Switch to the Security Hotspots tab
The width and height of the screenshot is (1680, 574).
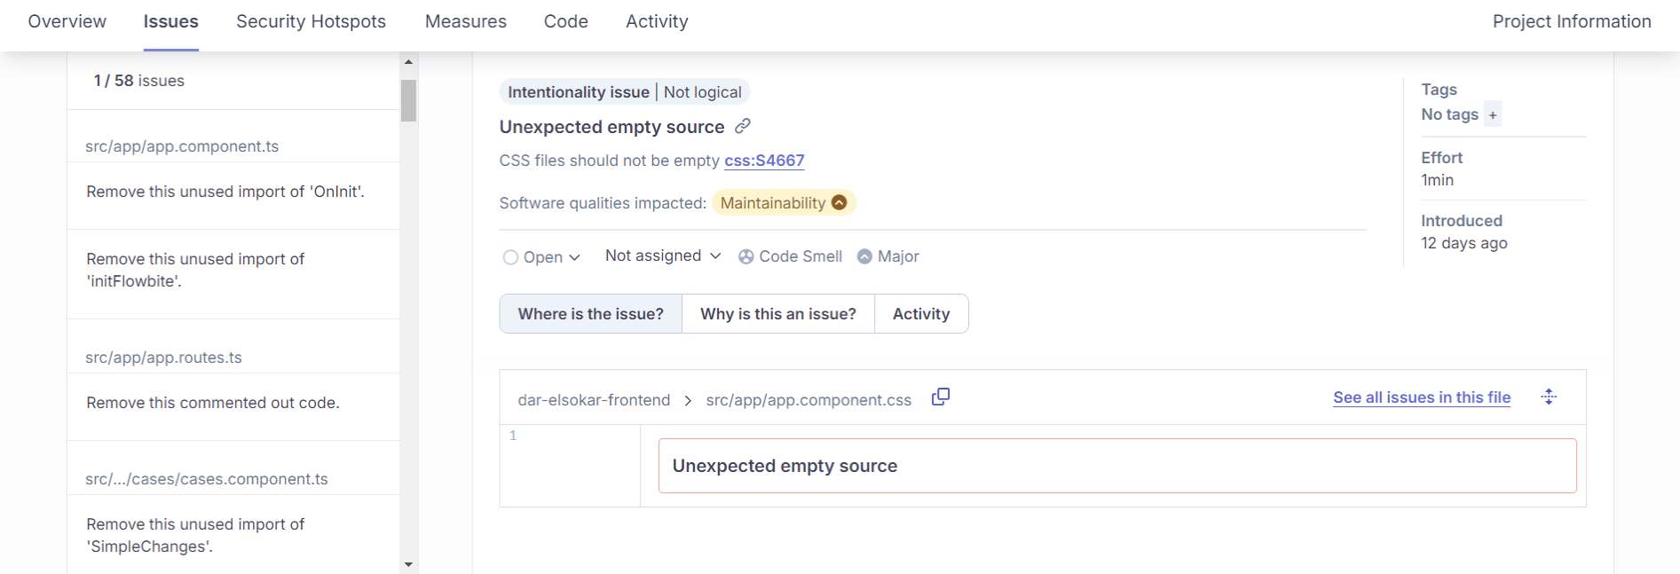(311, 21)
